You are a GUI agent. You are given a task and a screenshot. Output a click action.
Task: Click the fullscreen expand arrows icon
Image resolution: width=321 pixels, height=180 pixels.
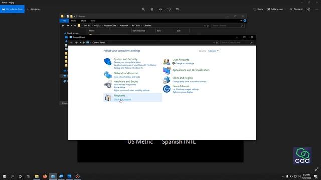tap(317, 169)
